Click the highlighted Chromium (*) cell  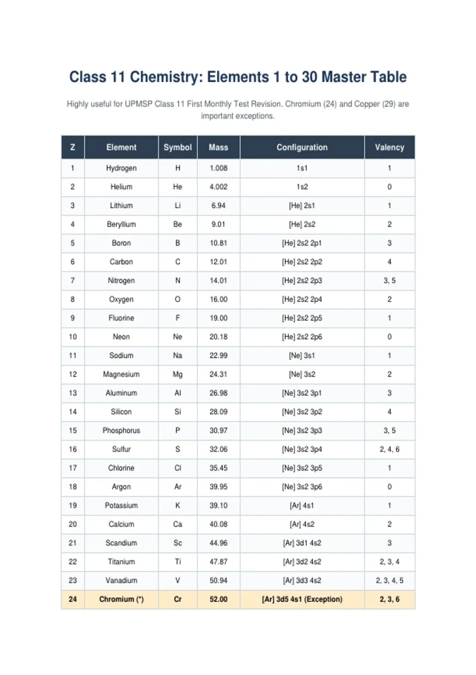tap(121, 599)
